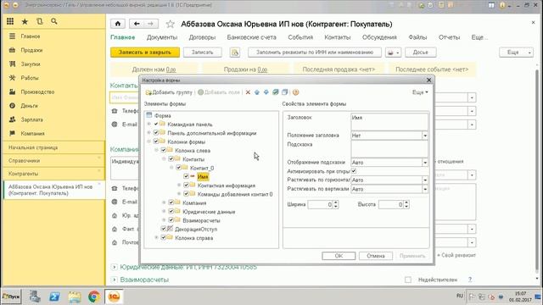Click Высота stepper arrows
This screenshot has height=305, width=543.
pyautogui.click(x=406, y=205)
